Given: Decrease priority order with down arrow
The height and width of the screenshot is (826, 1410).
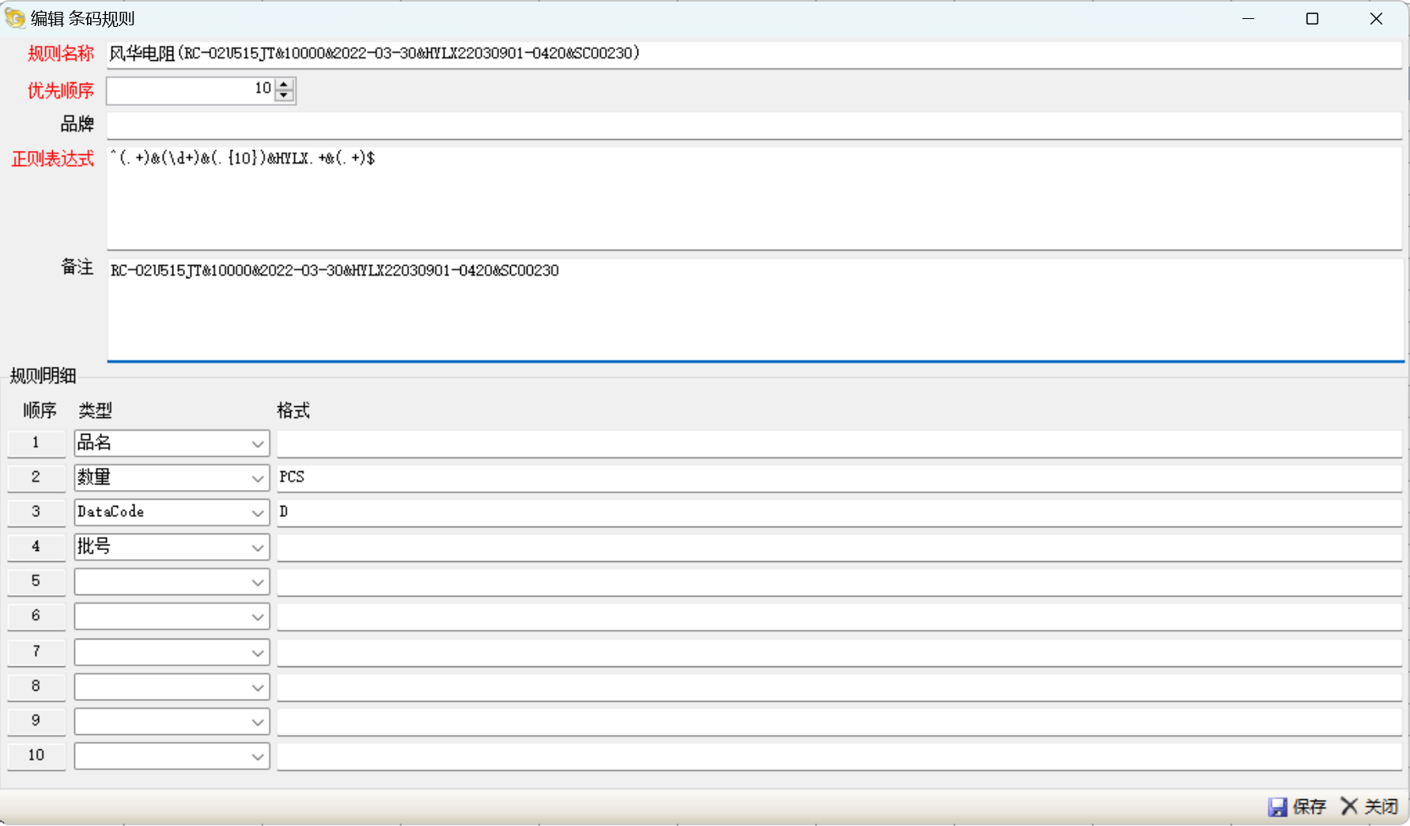Looking at the screenshot, I should pyautogui.click(x=285, y=96).
